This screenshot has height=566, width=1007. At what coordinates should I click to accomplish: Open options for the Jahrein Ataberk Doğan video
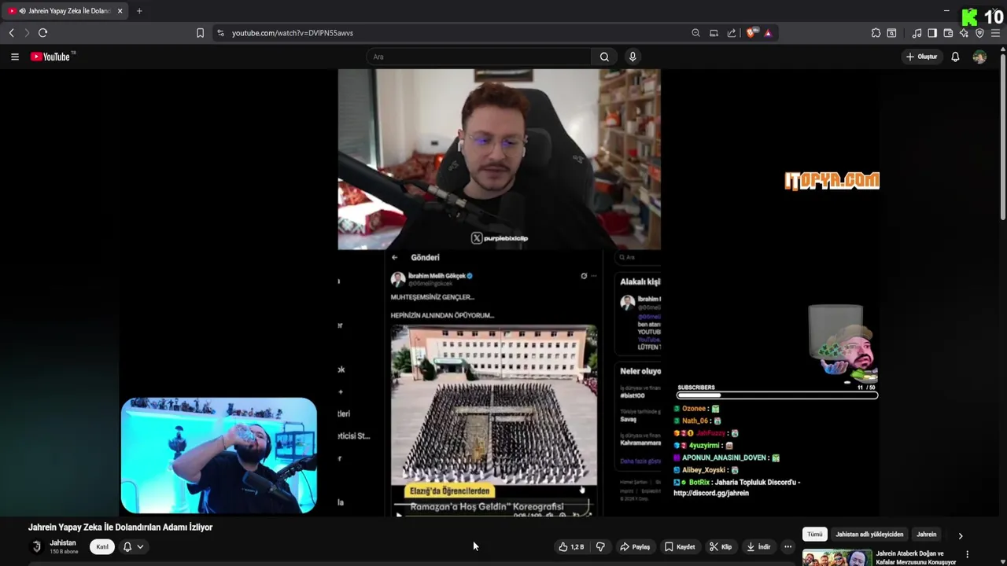967,554
